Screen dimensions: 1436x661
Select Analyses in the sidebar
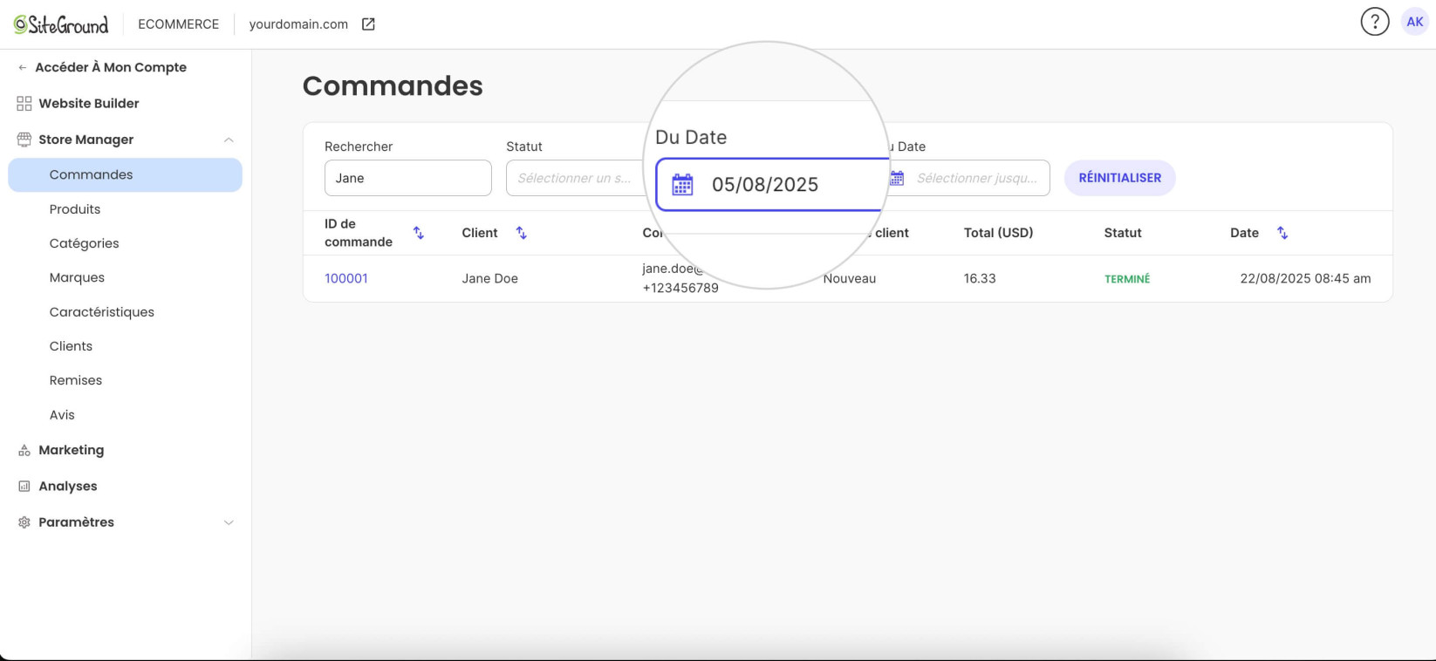coord(68,487)
